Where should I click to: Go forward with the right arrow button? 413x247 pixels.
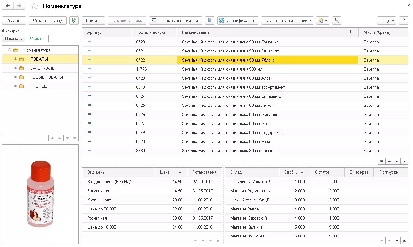tap(19, 6)
